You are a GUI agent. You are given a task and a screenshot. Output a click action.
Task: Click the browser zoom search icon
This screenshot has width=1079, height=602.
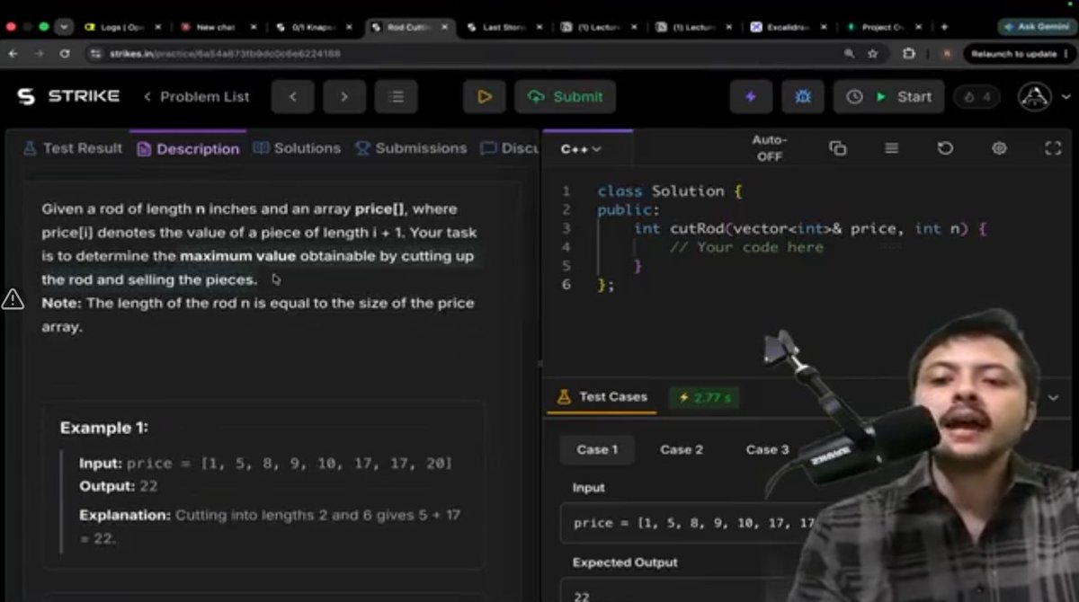click(850, 54)
